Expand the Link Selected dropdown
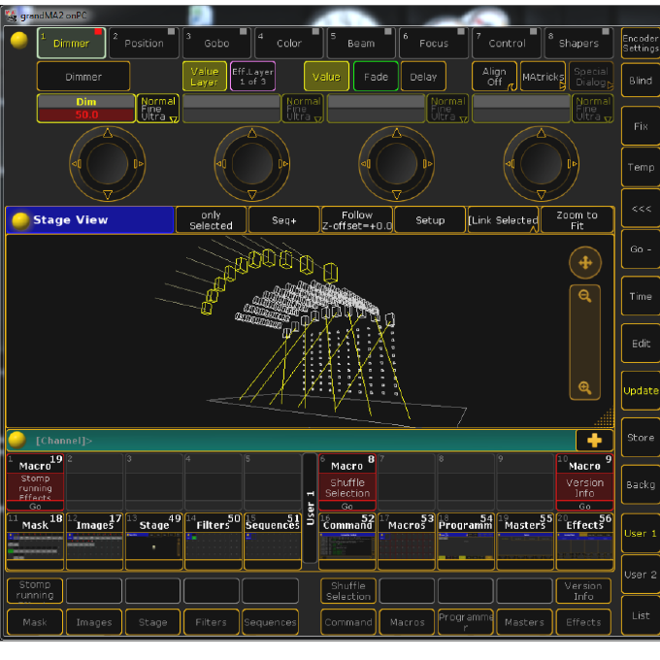 [503, 220]
